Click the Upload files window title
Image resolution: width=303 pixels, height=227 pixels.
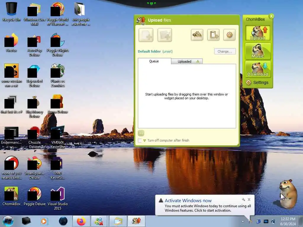[x=159, y=20]
